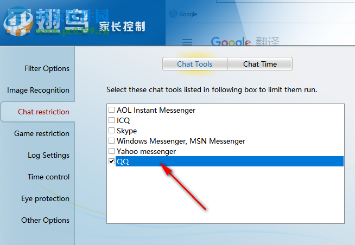The width and height of the screenshot is (355, 245).
Task: Go to the Time control section
Action: pyautogui.click(x=48, y=177)
